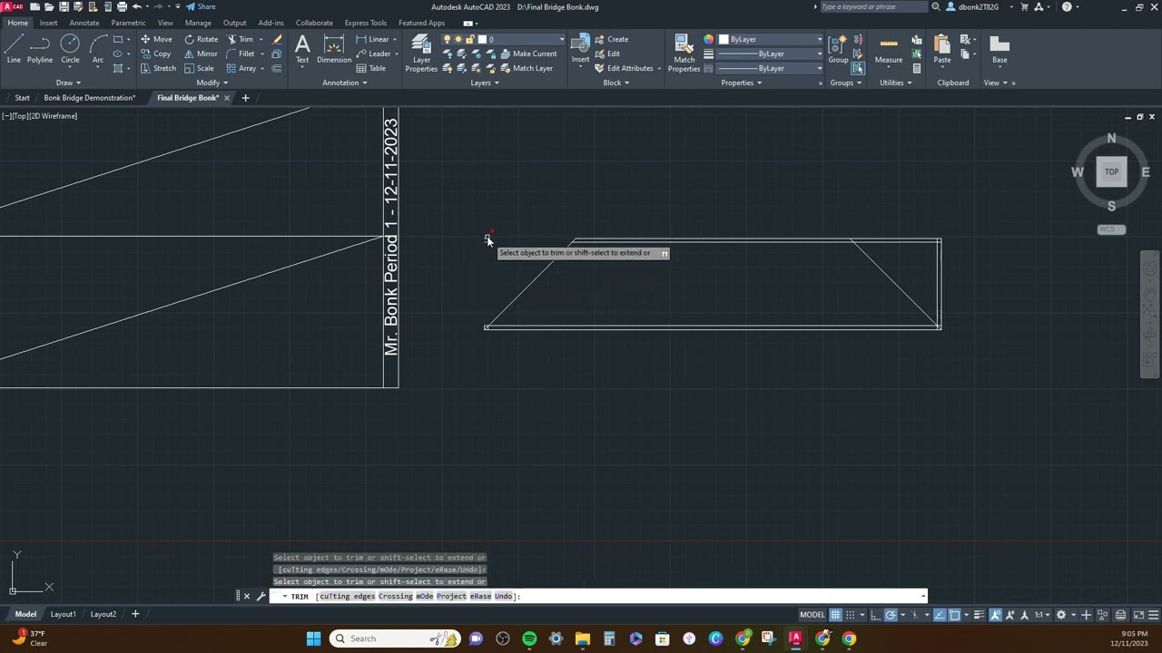This screenshot has height=653, width=1162.
Task: Select the Rotate tool
Action: pyautogui.click(x=201, y=39)
